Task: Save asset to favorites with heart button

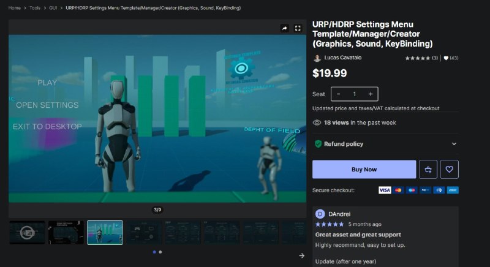Action: click(450, 169)
